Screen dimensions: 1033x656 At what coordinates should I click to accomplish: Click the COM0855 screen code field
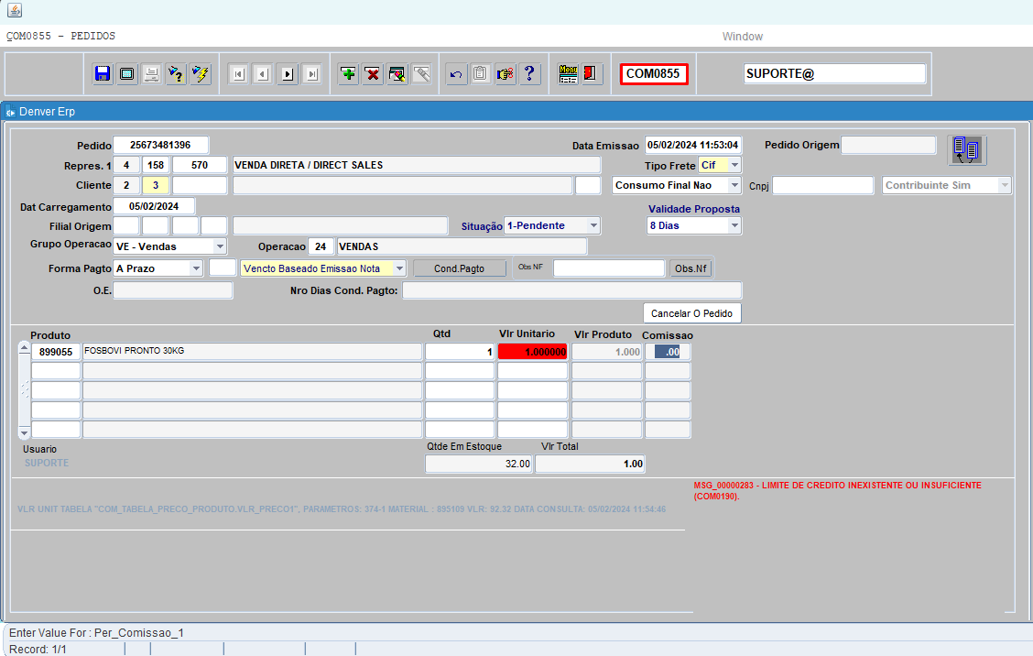click(x=654, y=74)
